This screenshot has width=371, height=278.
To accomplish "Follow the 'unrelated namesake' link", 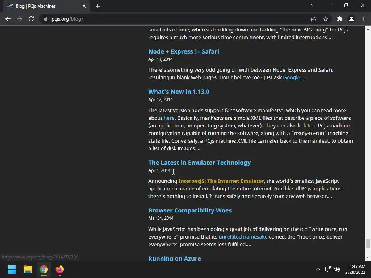I will pyautogui.click(x=243, y=237).
